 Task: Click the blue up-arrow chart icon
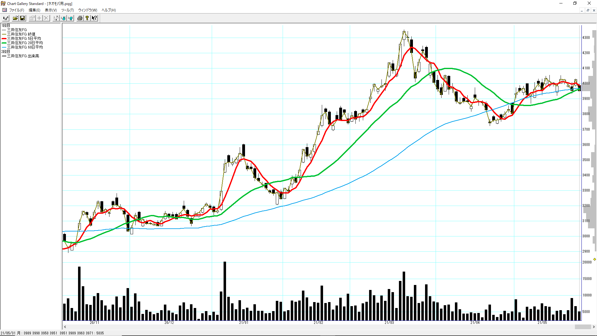coord(71,18)
